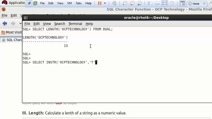Click the 'III. Length' heading on webpage
The width and height of the screenshot is (212, 119).
pyautogui.click(x=33, y=113)
